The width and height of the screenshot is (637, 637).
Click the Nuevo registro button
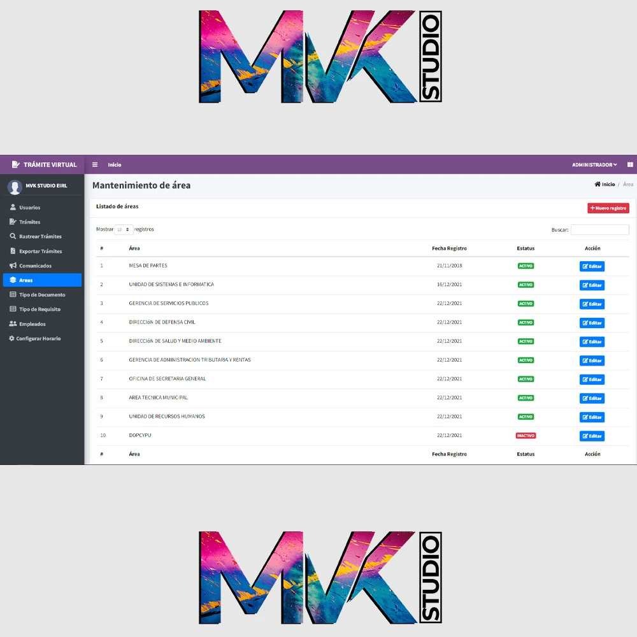coord(608,208)
